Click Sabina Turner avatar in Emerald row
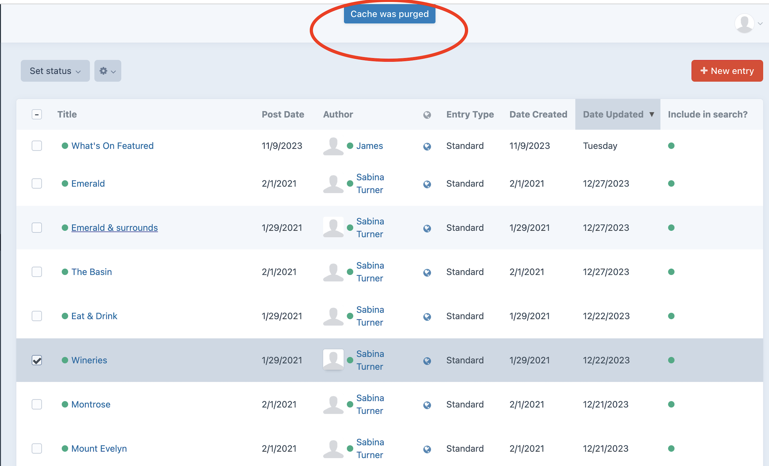This screenshot has height=466, width=769. (333, 183)
